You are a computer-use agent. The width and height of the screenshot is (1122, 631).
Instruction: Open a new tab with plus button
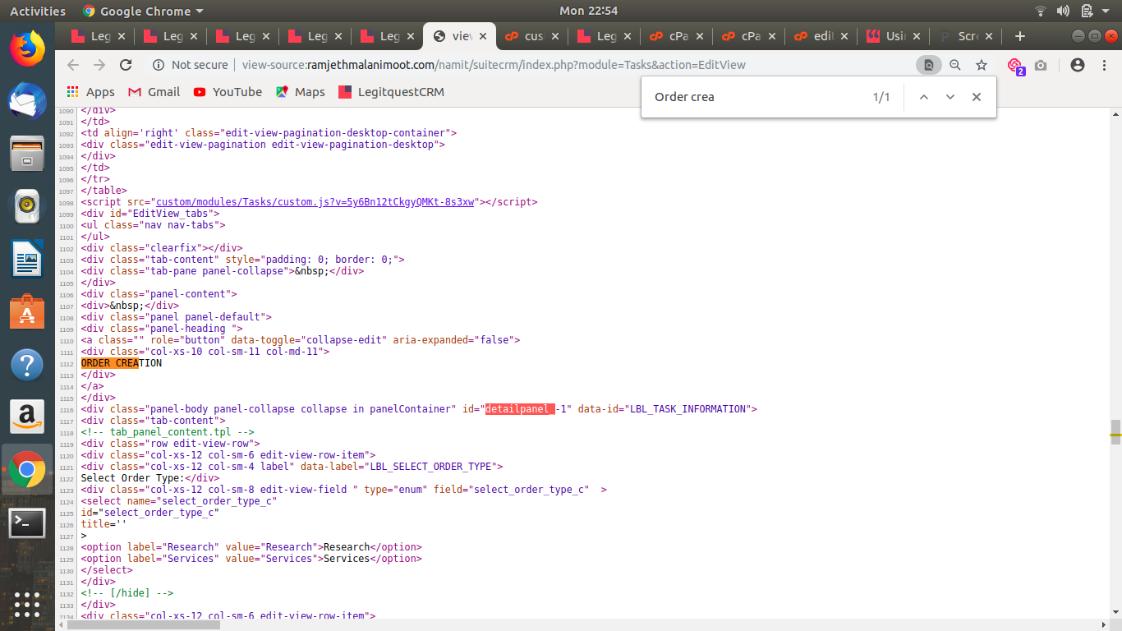[x=1020, y=36]
